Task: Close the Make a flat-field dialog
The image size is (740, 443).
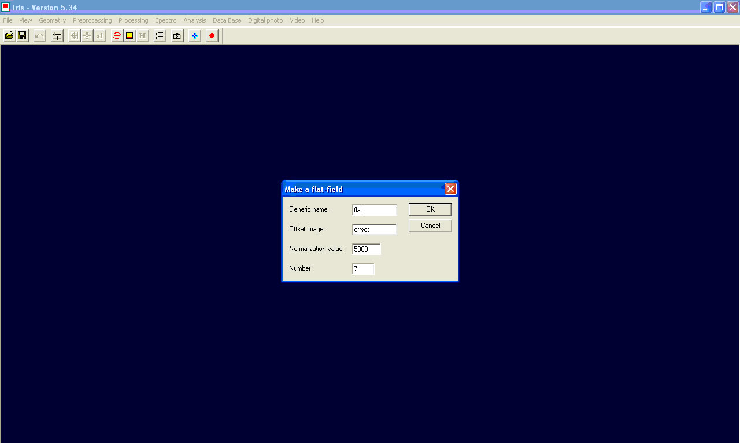Action: click(x=450, y=189)
